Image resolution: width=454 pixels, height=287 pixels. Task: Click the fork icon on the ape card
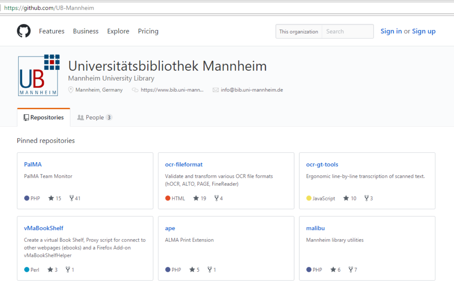210,270
